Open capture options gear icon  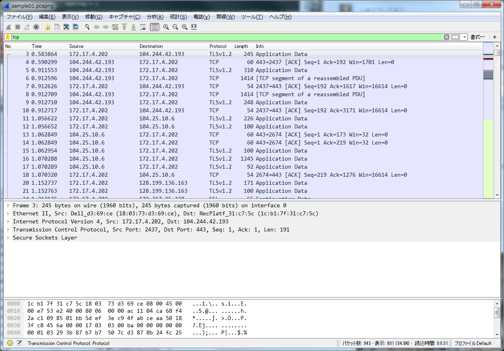tap(36, 27)
